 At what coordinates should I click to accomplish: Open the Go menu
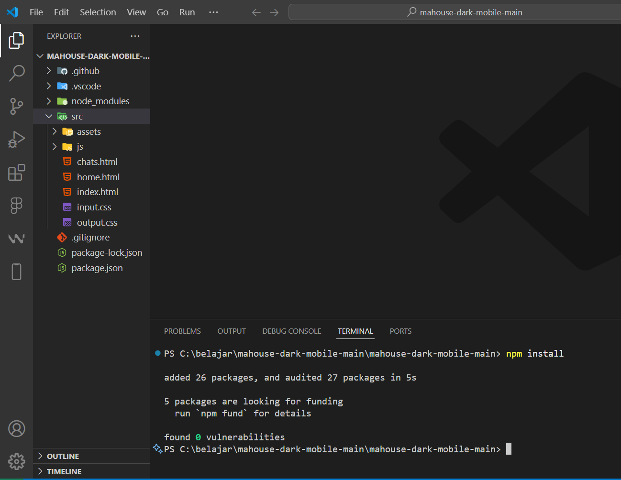(x=163, y=12)
